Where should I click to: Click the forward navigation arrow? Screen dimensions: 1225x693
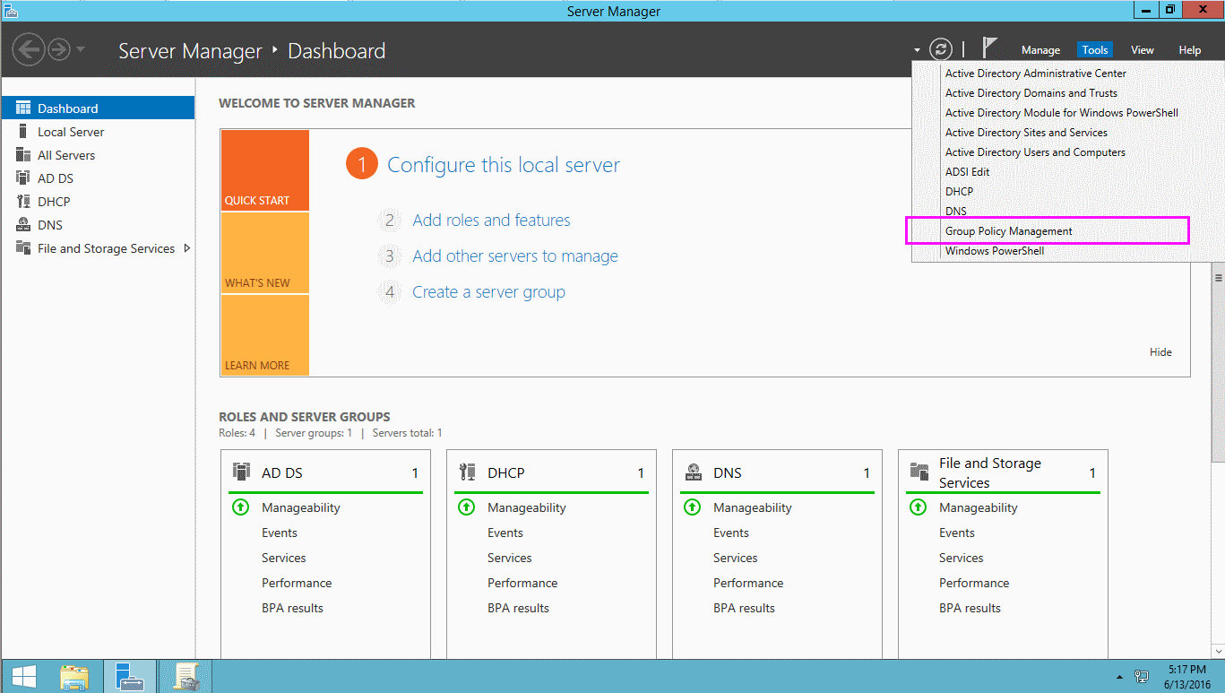pos(59,49)
